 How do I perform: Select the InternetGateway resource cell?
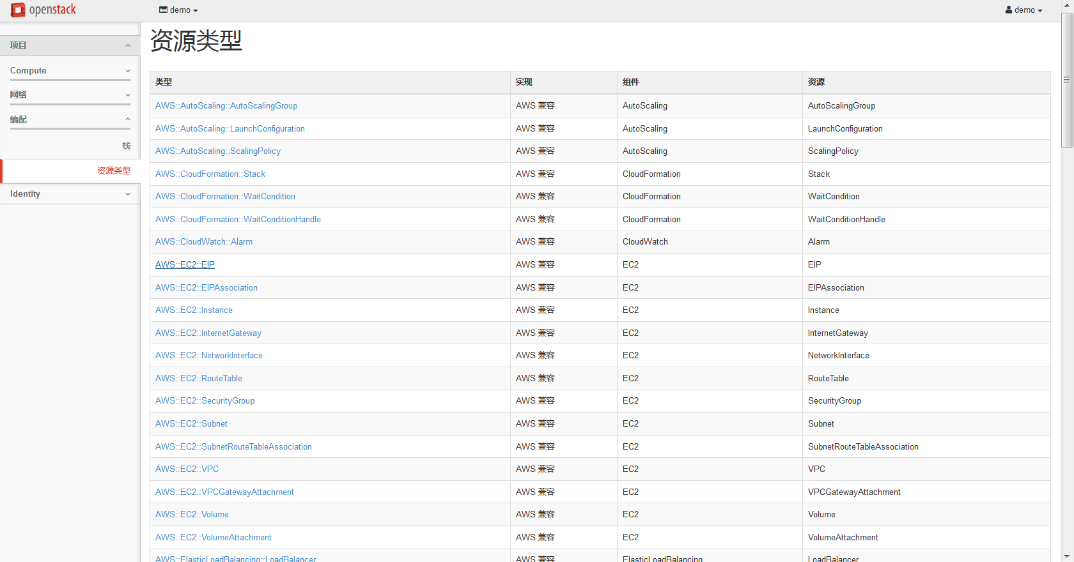point(926,333)
